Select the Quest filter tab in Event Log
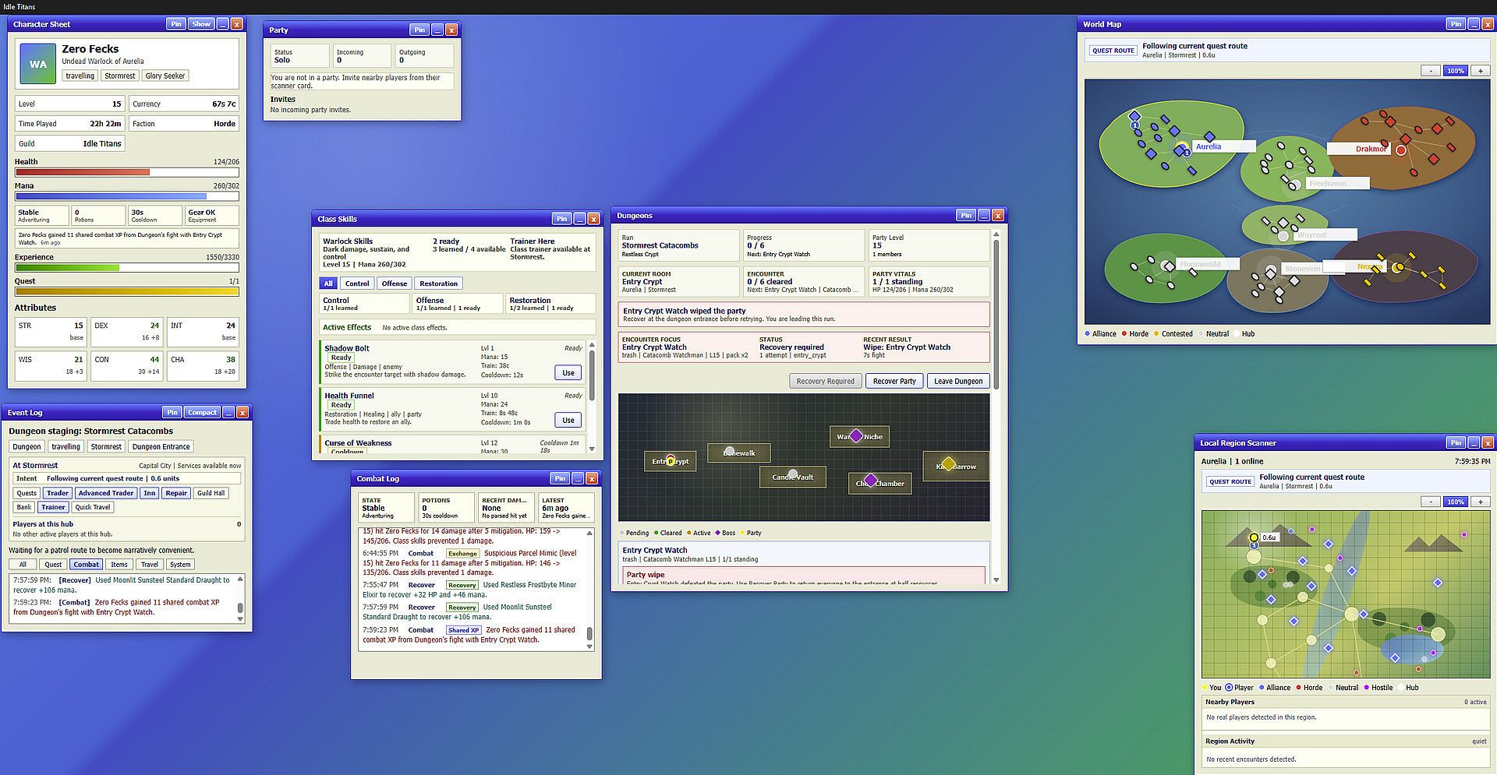Viewport: 1497px width, 775px height. [53, 565]
